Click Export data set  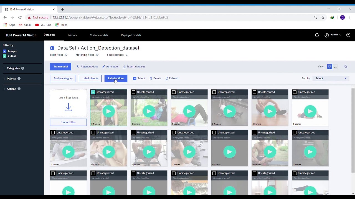point(134,67)
